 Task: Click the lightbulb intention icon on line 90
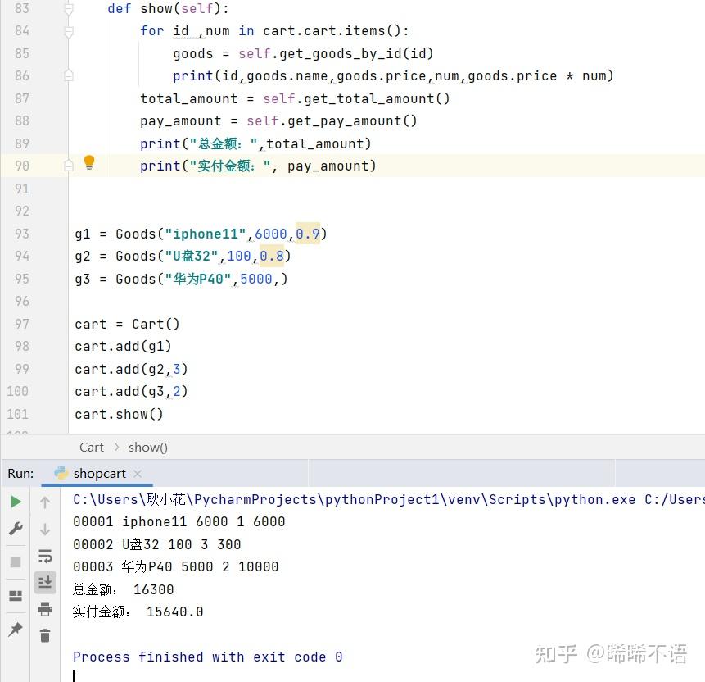(x=89, y=163)
